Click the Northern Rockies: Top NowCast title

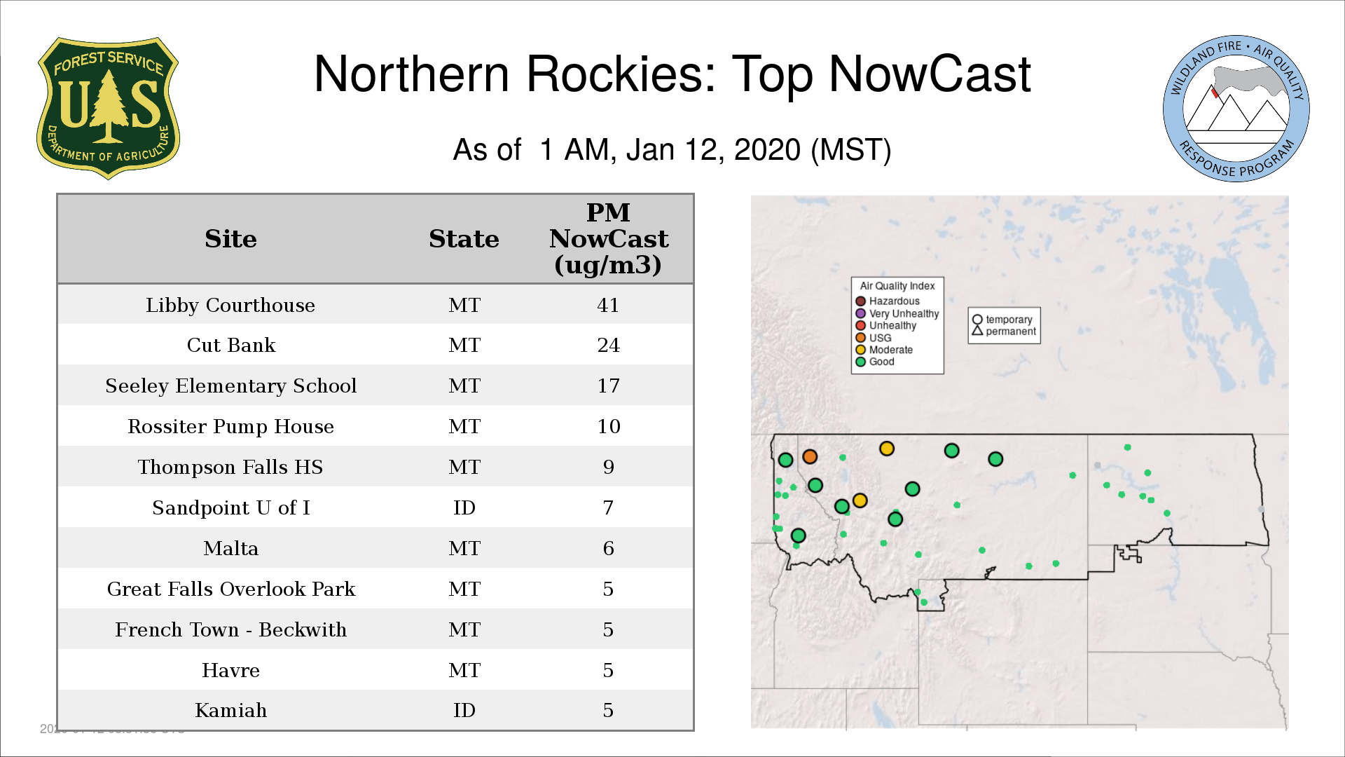click(672, 74)
